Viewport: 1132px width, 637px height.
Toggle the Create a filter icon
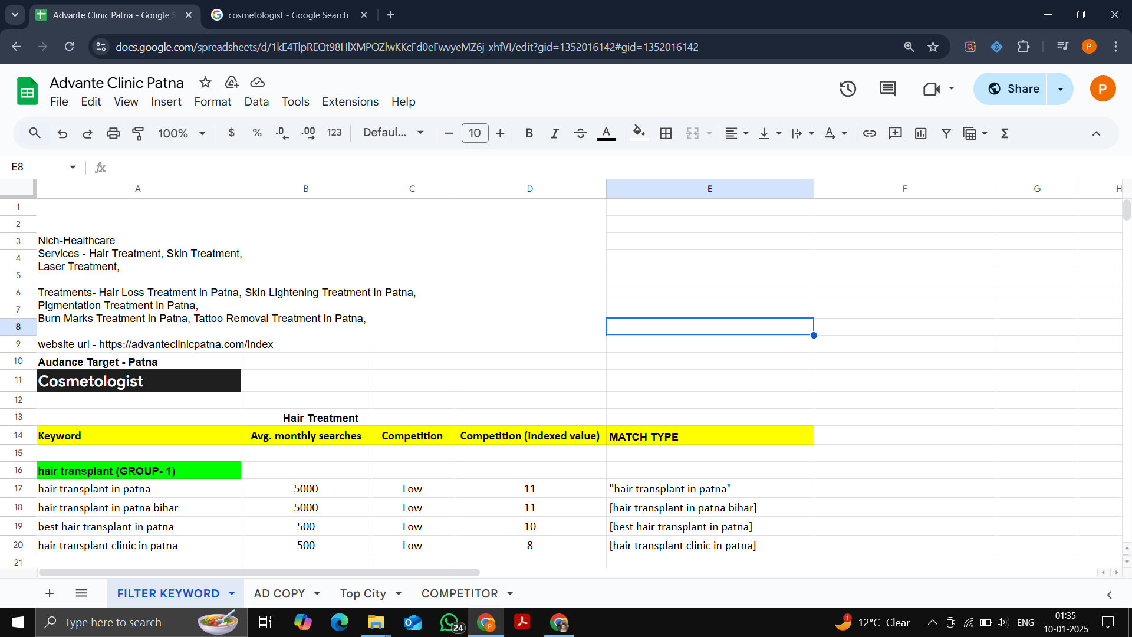pos(946,133)
